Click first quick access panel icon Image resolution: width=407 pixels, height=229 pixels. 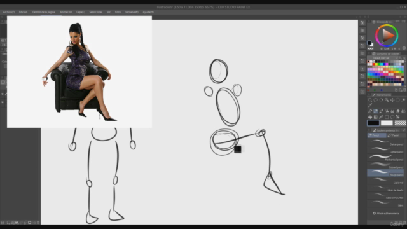[x=362, y=23]
